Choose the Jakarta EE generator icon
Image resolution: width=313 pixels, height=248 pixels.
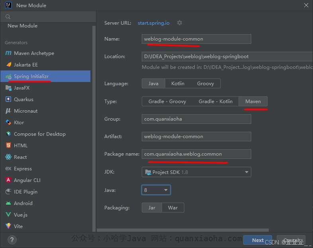[9, 64]
